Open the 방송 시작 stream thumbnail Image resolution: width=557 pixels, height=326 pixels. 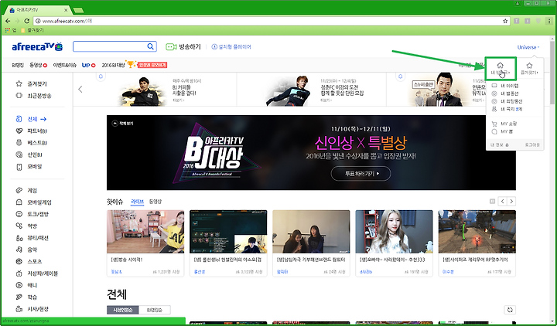coord(145,232)
